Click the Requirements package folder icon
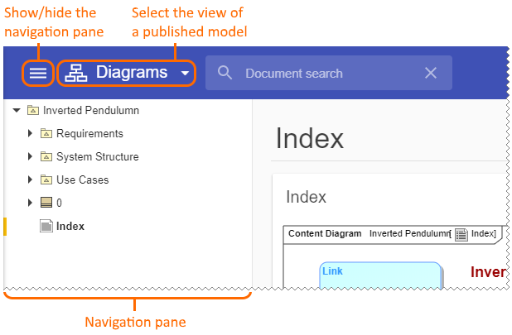512x335 pixels. click(46, 133)
